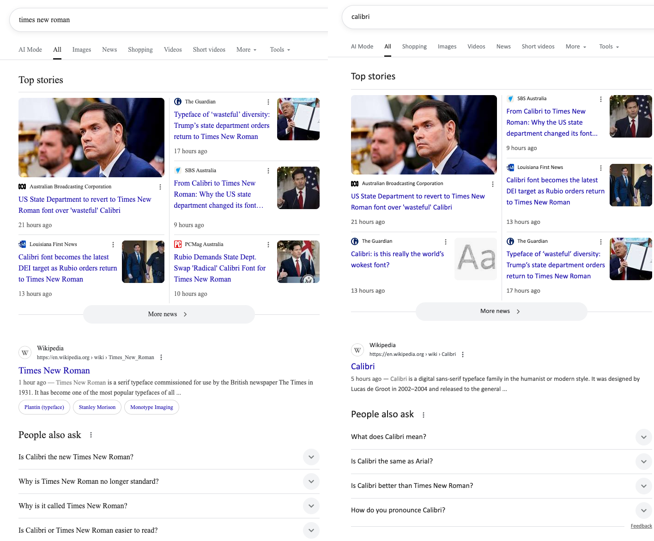Click ABC logo in calibri results

[x=355, y=183]
